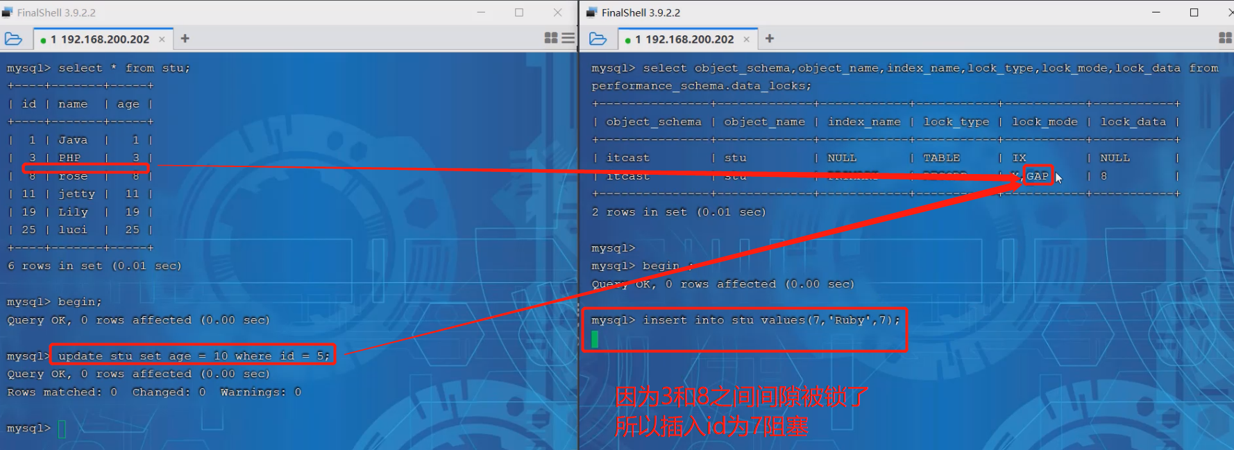Click the 'lock_data' column header

point(1133,122)
